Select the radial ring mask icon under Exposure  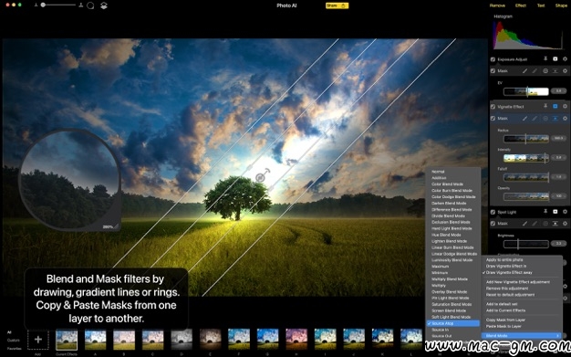coord(545,71)
